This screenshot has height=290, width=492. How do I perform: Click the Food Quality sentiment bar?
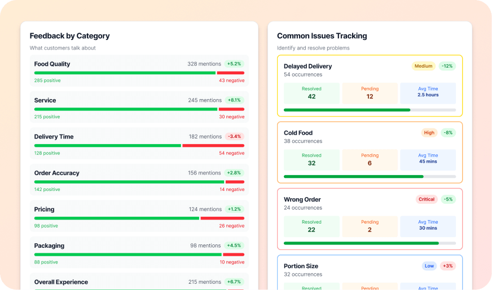coord(139,73)
